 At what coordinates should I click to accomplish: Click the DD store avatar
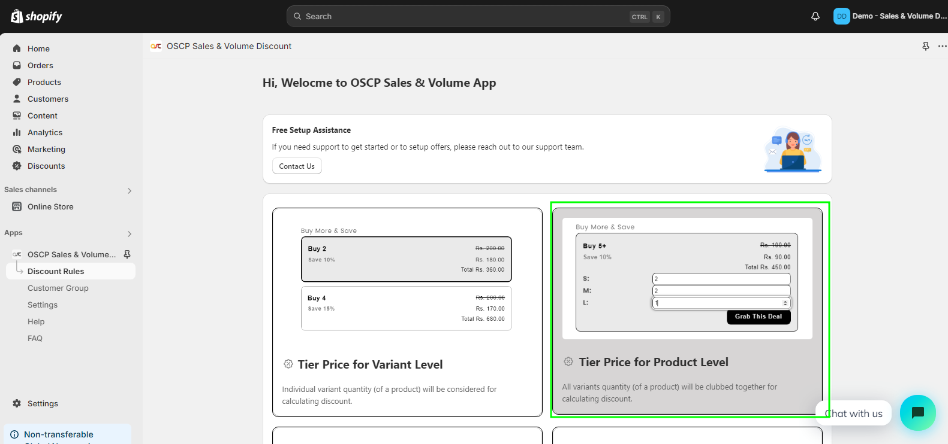click(x=841, y=16)
